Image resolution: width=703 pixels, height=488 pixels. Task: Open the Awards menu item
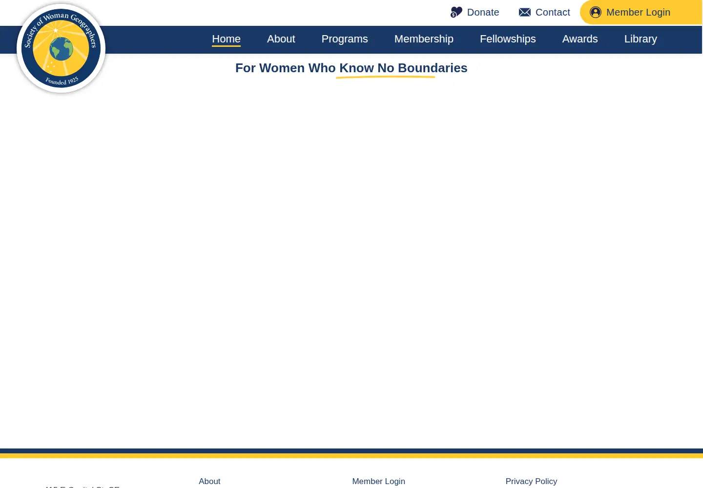(x=580, y=39)
